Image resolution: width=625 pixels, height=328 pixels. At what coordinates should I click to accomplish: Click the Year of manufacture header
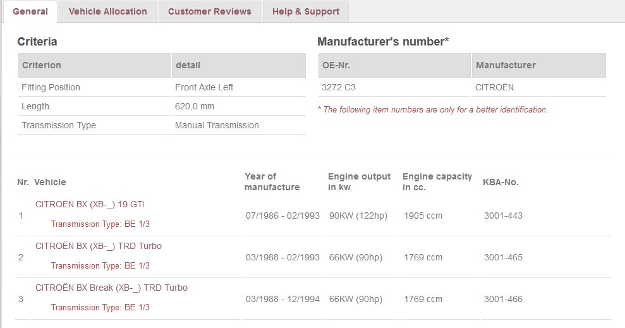[272, 182]
